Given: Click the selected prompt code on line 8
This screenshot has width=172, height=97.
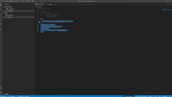Looking at the screenshot, I should (58, 21).
